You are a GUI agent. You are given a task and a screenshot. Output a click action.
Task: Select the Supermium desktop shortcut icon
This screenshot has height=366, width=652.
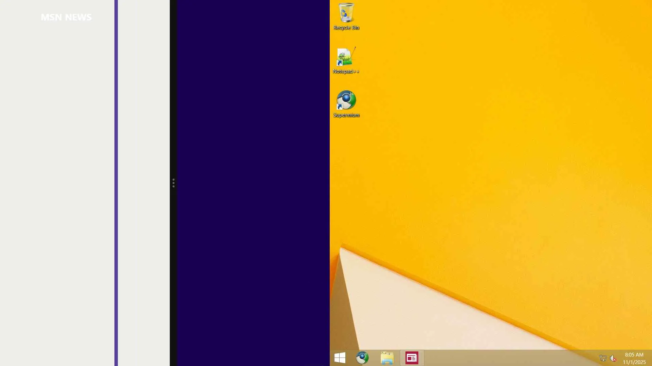tap(346, 100)
